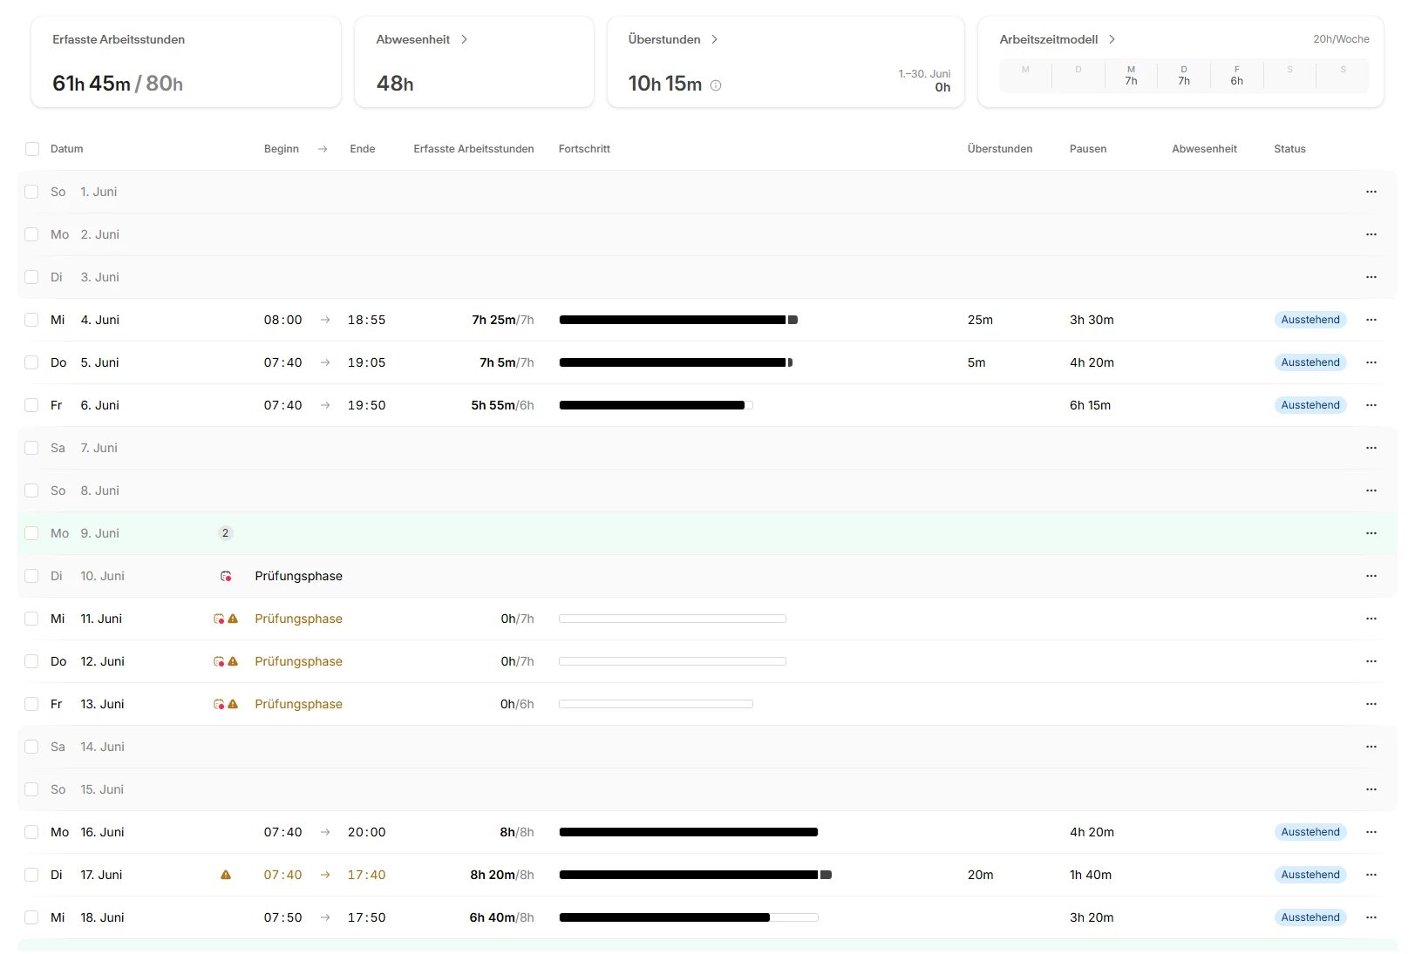Click the absence icon on 13. Juni row
The height and width of the screenshot is (954, 1415).
219,704
